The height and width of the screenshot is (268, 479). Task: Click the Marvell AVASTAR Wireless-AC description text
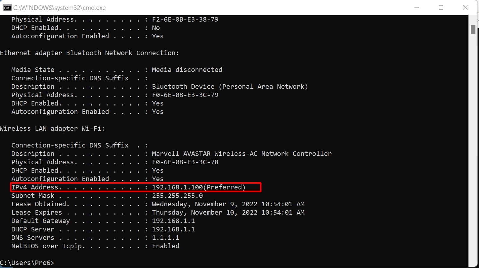242,154
